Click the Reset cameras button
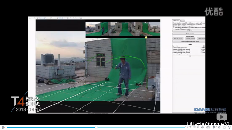Screen dimensions: 232x130 point(190,33)
